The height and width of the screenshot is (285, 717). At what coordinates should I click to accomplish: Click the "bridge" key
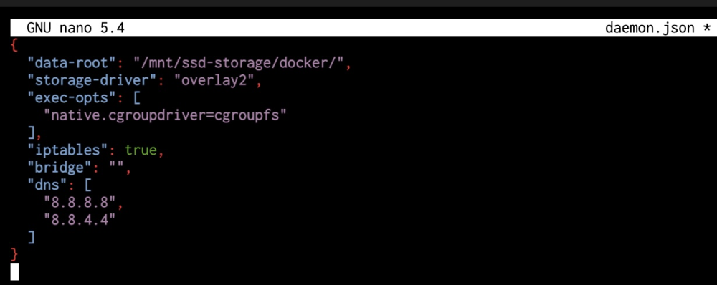click(60, 167)
